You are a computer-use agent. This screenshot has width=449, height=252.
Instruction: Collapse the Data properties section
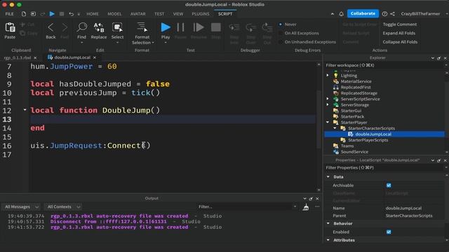328,177
